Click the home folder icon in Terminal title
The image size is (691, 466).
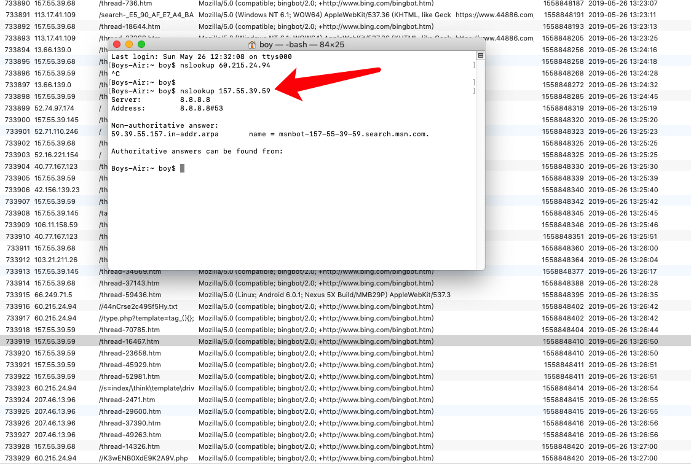point(252,44)
